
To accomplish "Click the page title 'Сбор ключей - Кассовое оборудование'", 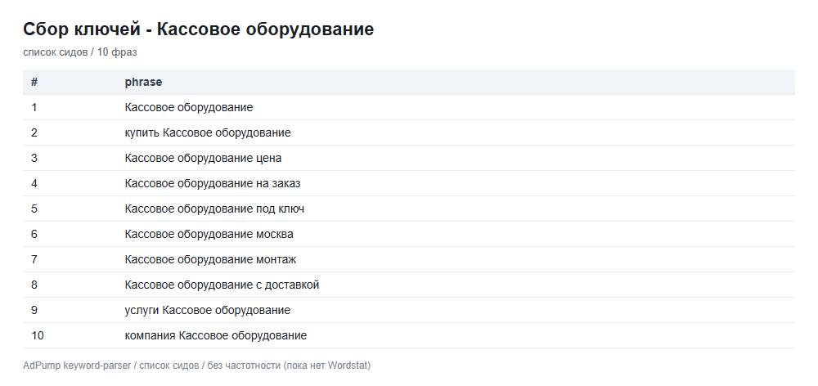I will pyautogui.click(x=198, y=29).
